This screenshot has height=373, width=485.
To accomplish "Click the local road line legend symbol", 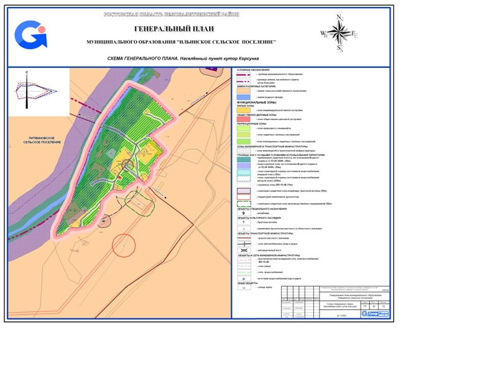I will tap(243, 238).
